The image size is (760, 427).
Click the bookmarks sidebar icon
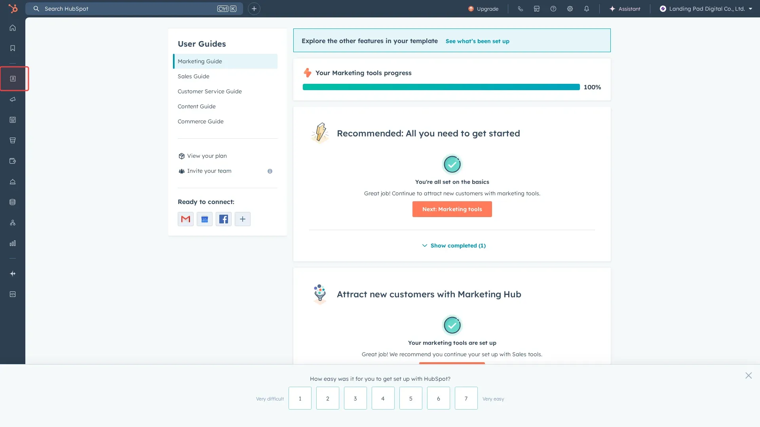click(x=13, y=48)
